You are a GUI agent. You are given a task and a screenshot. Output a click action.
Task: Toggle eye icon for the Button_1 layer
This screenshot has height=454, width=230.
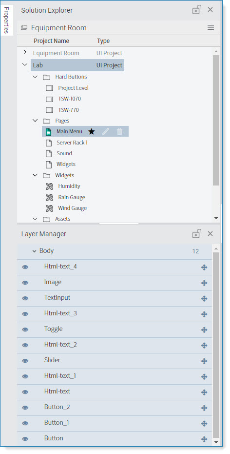[25, 423]
